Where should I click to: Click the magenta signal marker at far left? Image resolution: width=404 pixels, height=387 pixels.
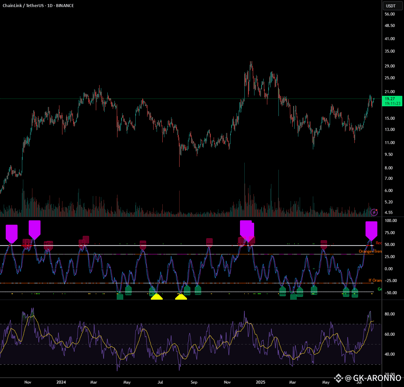pos(11,234)
